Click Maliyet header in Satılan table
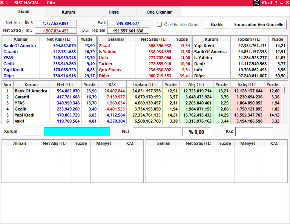Image resolution: width=290 pixels, height=224 pixels. [248, 143]
